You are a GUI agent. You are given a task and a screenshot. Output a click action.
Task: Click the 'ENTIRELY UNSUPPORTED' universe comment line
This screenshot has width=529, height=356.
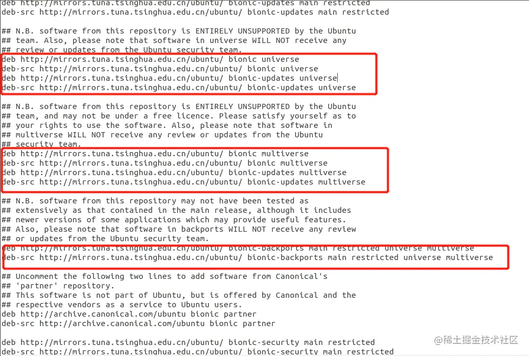179,31
